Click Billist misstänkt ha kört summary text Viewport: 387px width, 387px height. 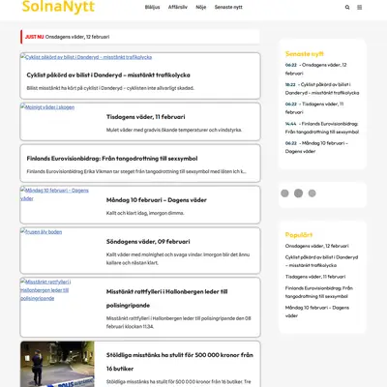click(x=110, y=88)
